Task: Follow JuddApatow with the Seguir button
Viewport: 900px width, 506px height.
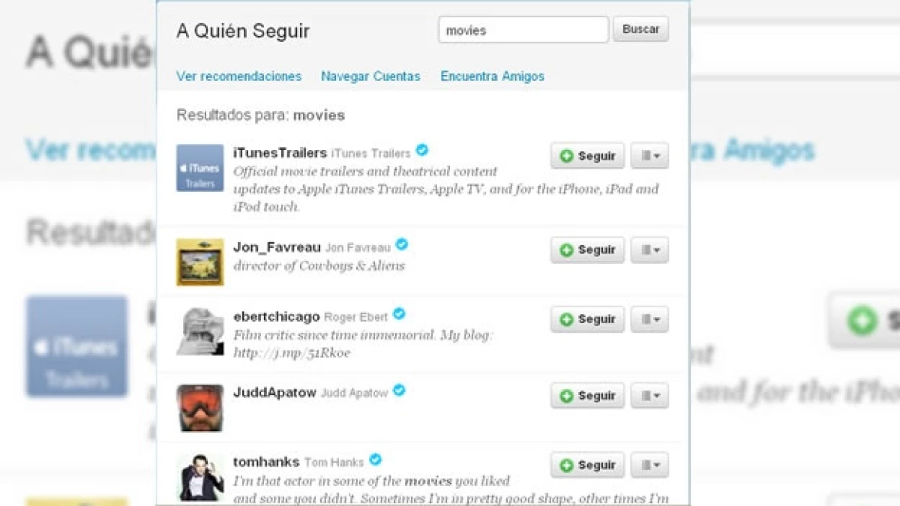Action: coord(587,396)
